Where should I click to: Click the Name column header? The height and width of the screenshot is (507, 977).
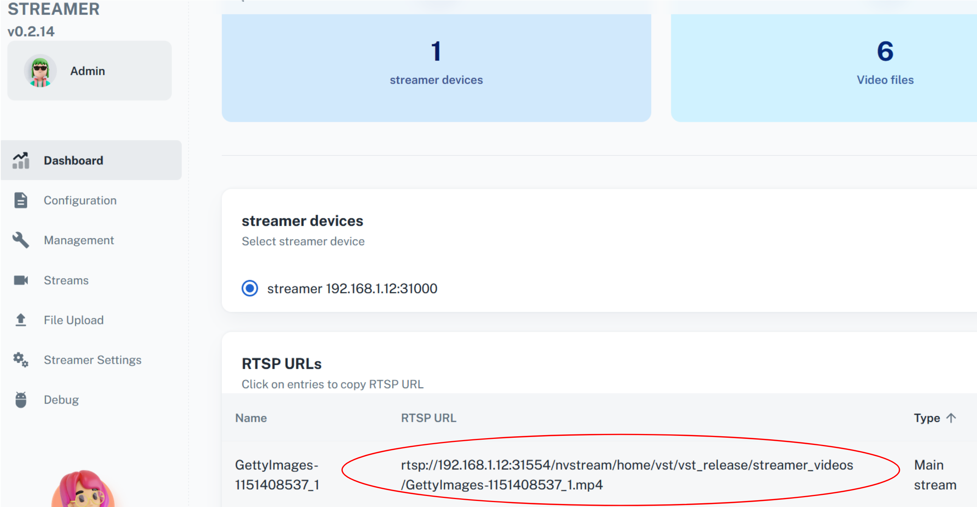pos(251,418)
